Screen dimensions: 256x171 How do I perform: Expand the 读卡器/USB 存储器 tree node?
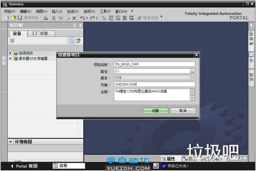tap(11, 58)
